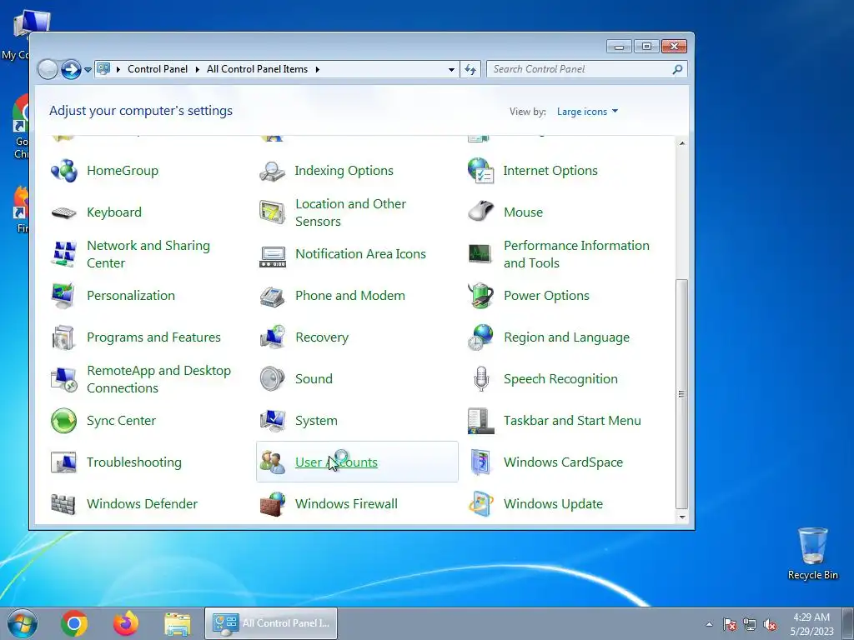The image size is (854, 640).
Task: Open the Windows Firewall link
Action: point(346,504)
